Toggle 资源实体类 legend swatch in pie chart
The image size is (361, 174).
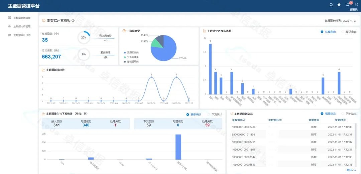125,52
